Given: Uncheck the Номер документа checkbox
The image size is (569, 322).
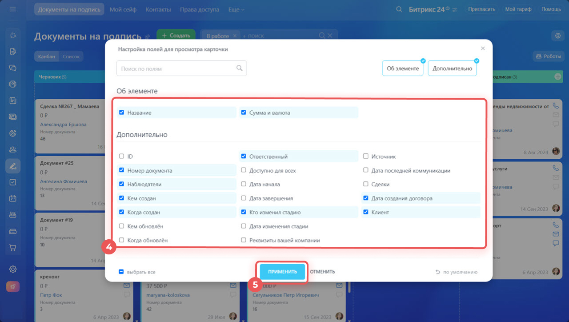Looking at the screenshot, I should (122, 170).
